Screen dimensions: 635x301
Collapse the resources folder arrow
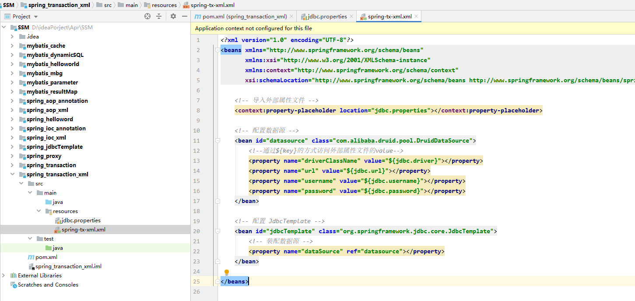click(x=39, y=211)
